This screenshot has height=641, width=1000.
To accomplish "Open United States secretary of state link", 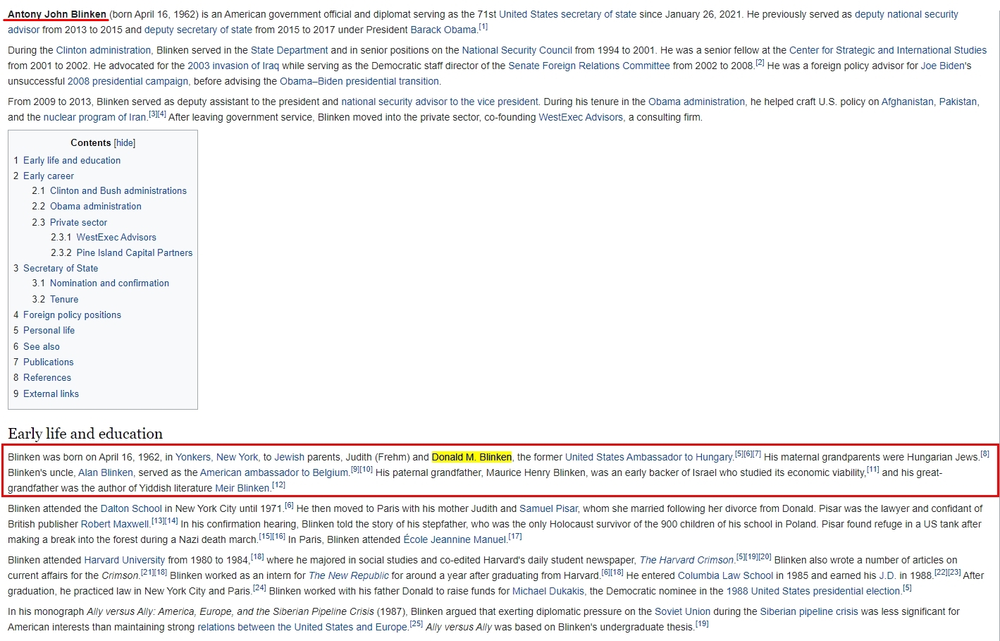I will point(568,14).
